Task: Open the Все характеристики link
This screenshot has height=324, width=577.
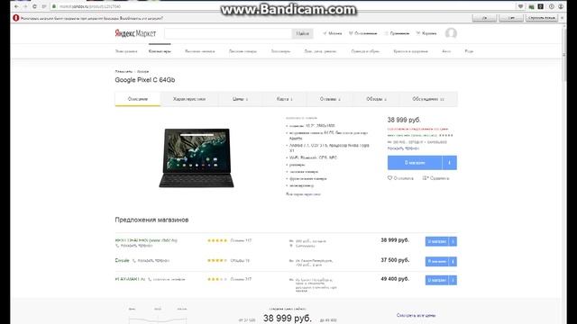Action: point(303,194)
